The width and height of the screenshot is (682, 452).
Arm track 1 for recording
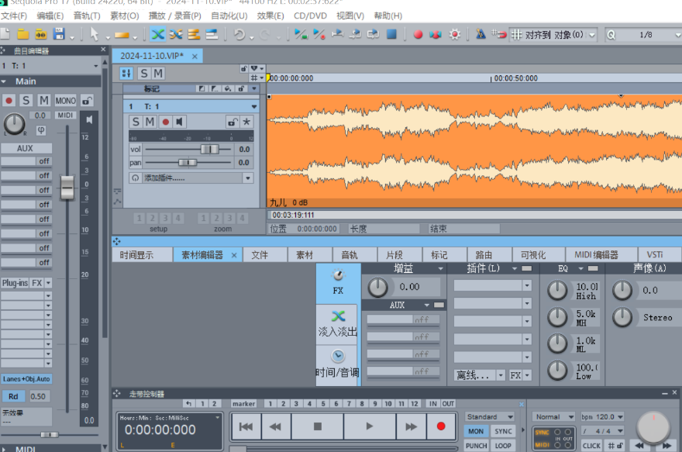(165, 122)
